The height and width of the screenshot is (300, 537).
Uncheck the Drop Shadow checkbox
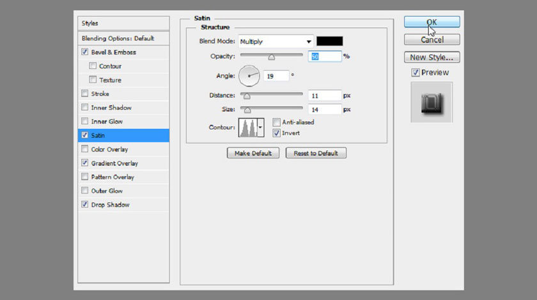pos(84,204)
